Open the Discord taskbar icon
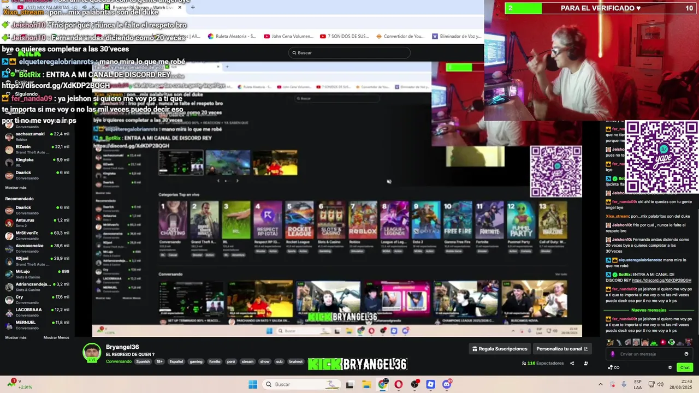Image resolution: width=699 pixels, height=393 pixels. click(x=447, y=384)
